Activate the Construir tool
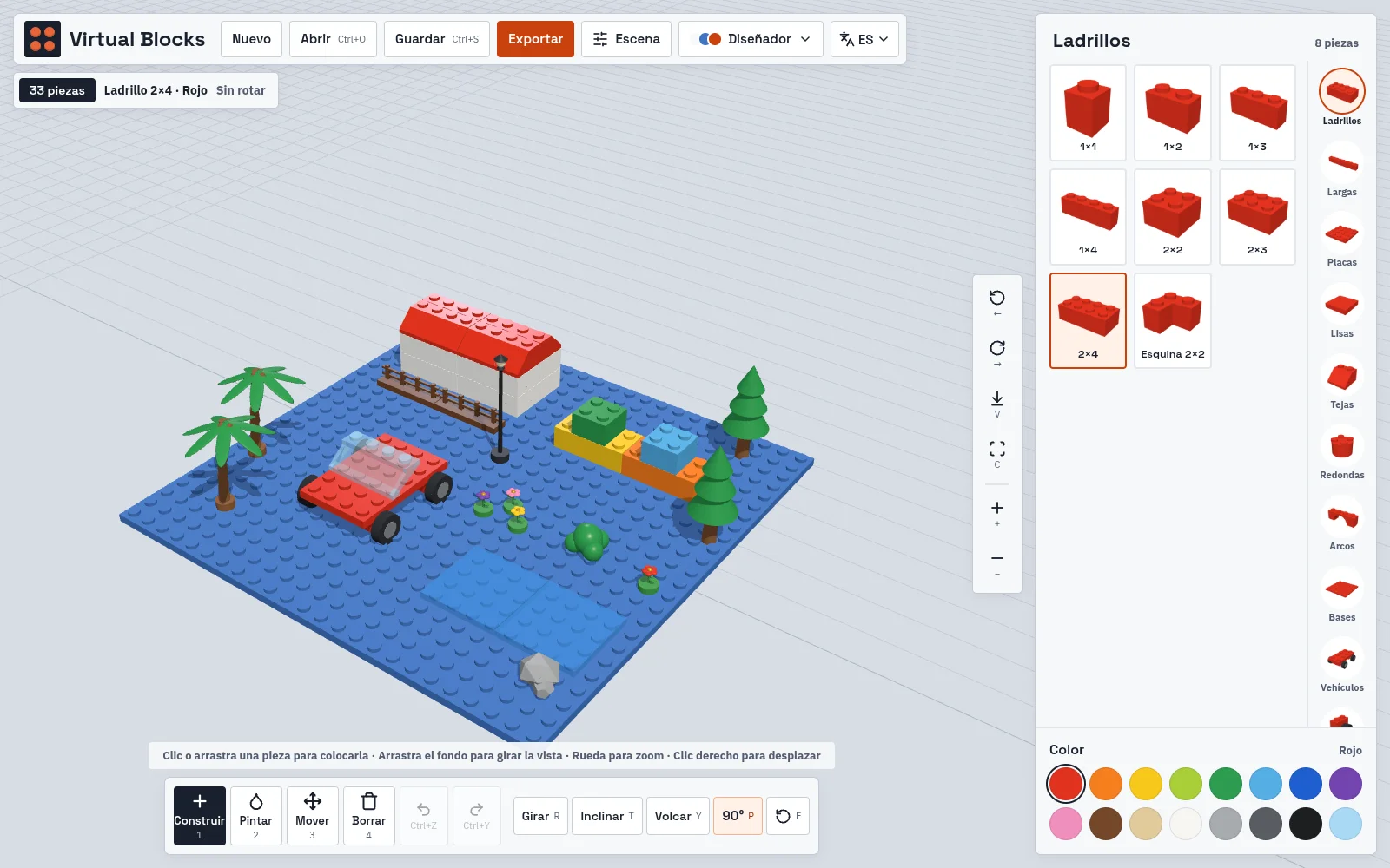The image size is (1390, 868). [x=200, y=816]
